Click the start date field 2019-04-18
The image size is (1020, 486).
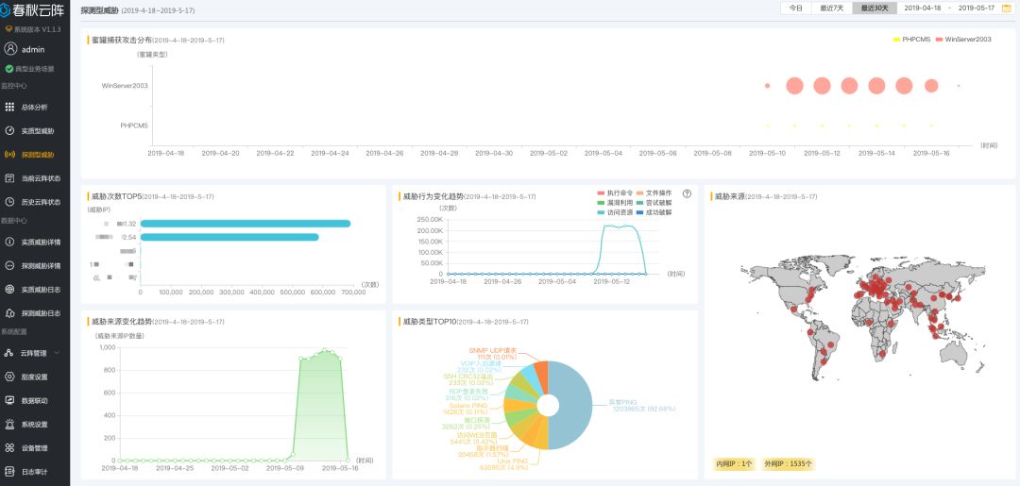pos(923,8)
